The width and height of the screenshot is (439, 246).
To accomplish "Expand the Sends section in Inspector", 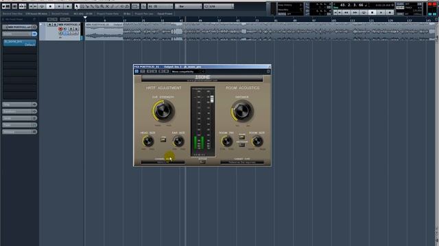I will [x=16, y=118].
